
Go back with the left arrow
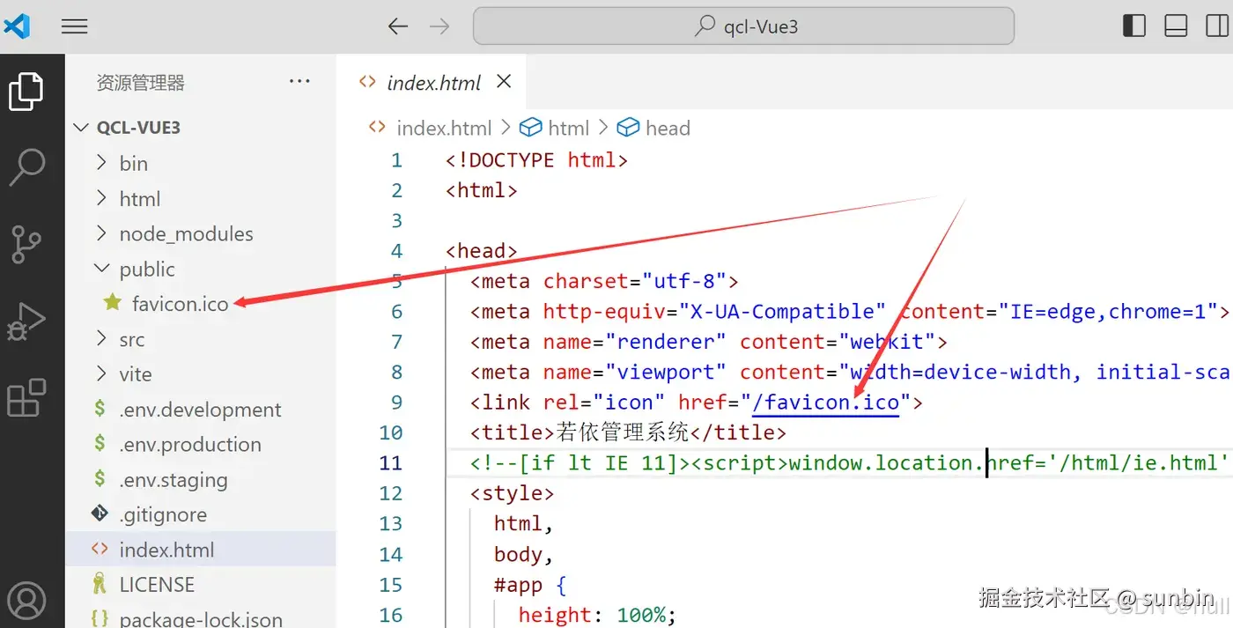(x=398, y=26)
